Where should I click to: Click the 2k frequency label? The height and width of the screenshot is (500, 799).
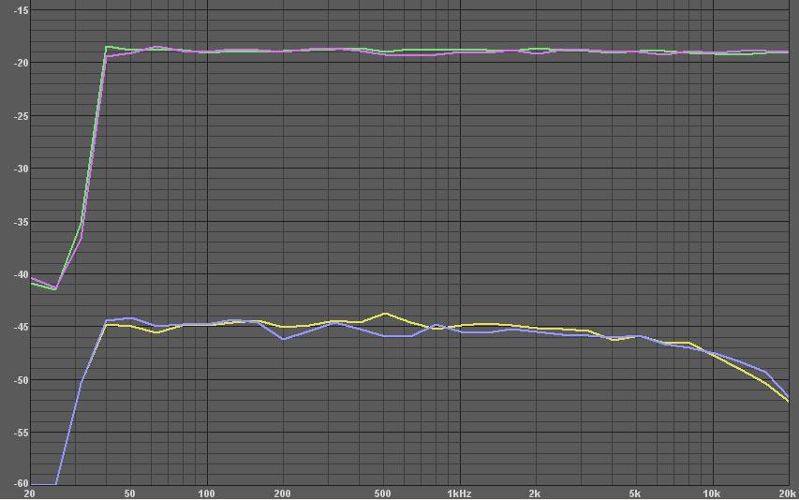coord(534,493)
